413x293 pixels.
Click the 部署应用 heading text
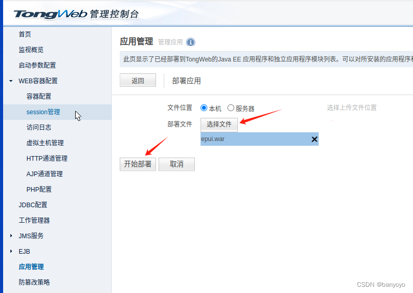tap(186, 81)
